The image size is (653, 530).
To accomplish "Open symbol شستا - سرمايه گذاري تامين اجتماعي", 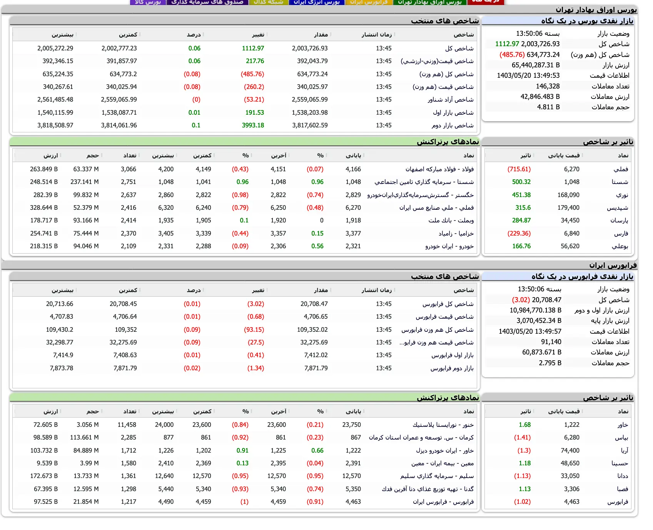I will tap(424, 182).
